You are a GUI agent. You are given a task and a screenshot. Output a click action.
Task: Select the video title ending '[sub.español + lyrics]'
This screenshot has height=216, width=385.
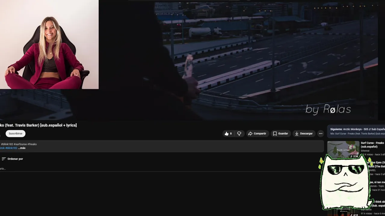pos(38,125)
